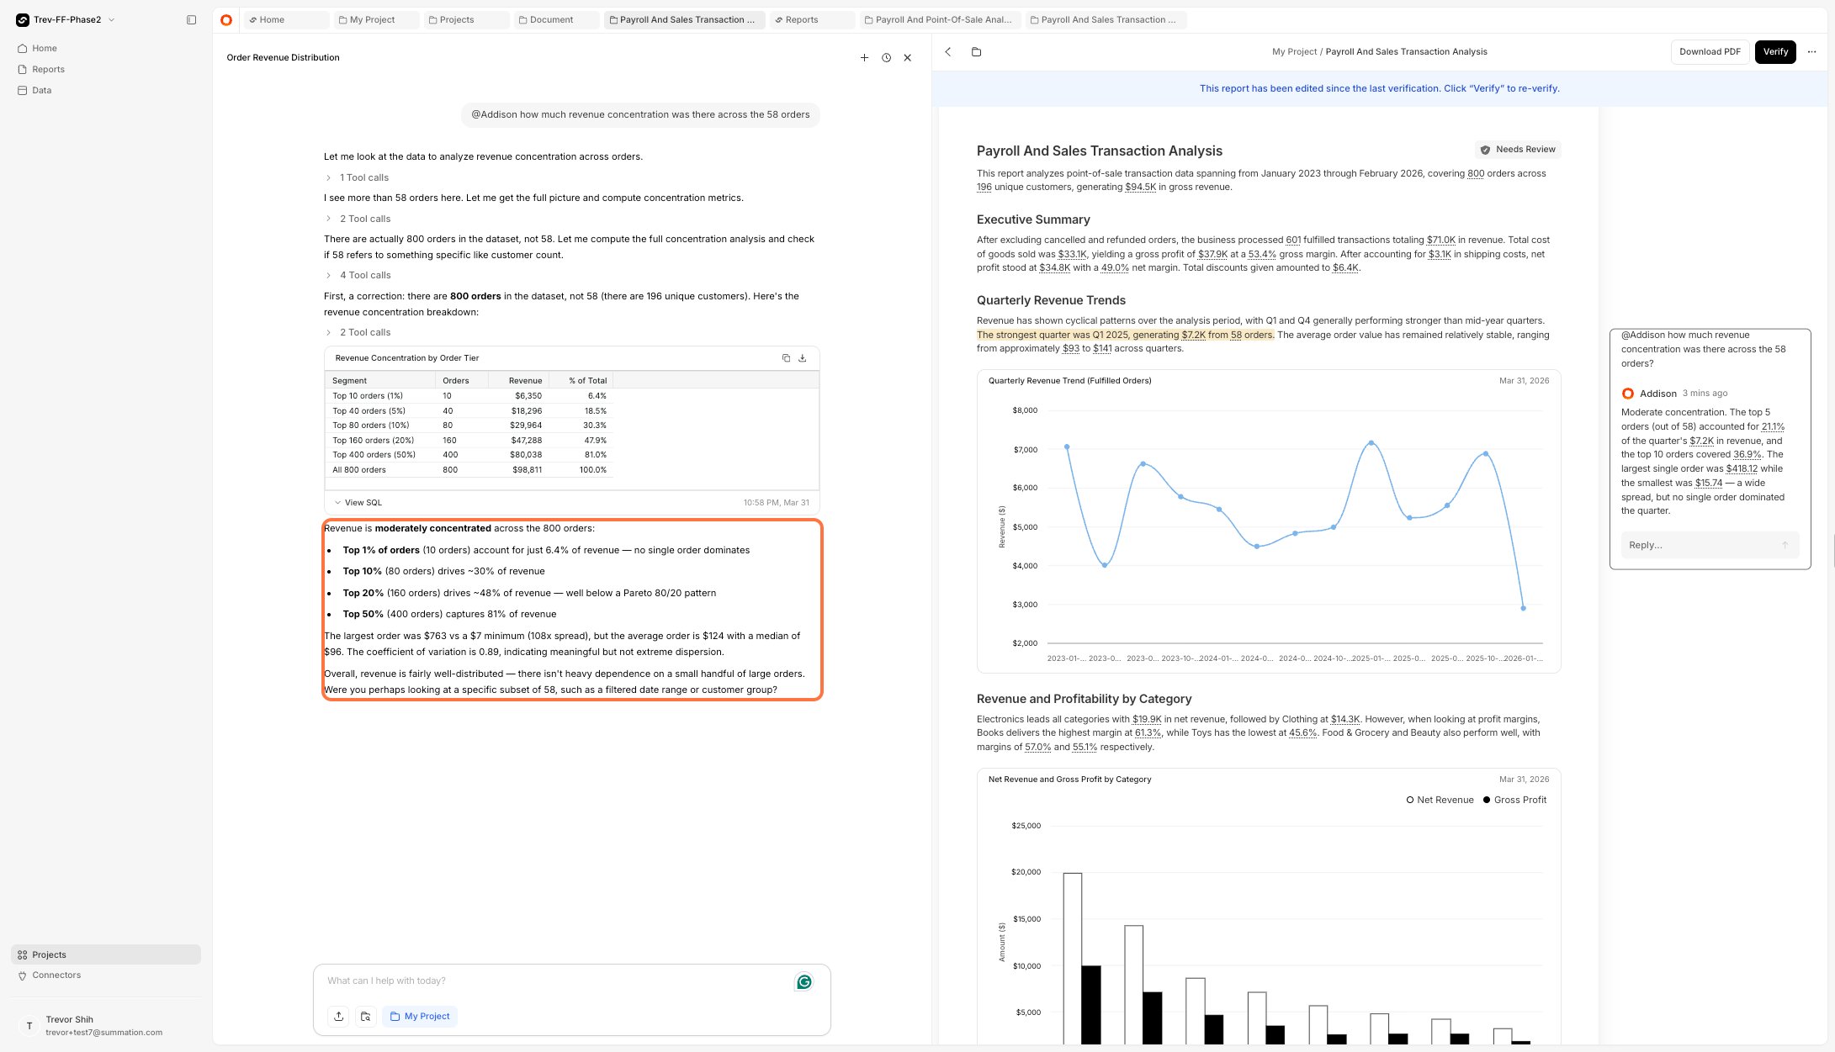
Task: Expand the "1 Tool calls" section
Action: [x=357, y=177]
